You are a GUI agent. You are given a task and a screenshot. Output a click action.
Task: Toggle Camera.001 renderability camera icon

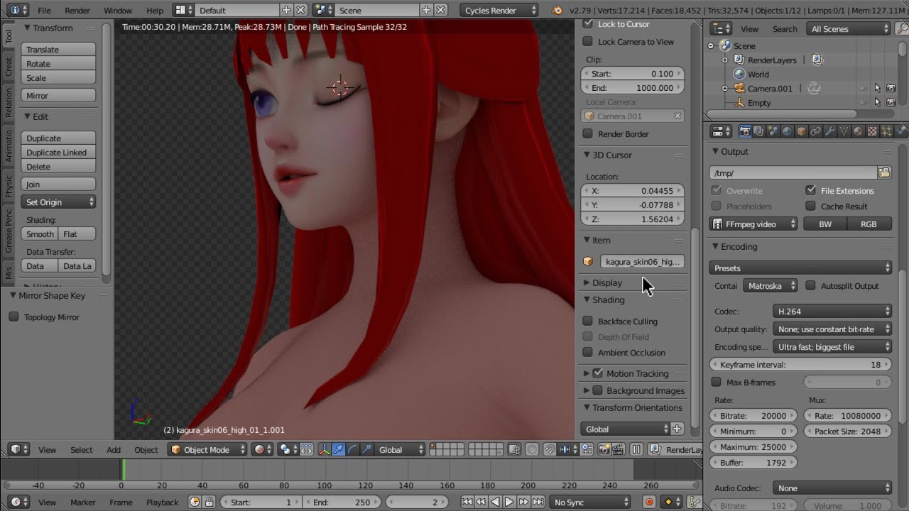click(x=891, y=88)
